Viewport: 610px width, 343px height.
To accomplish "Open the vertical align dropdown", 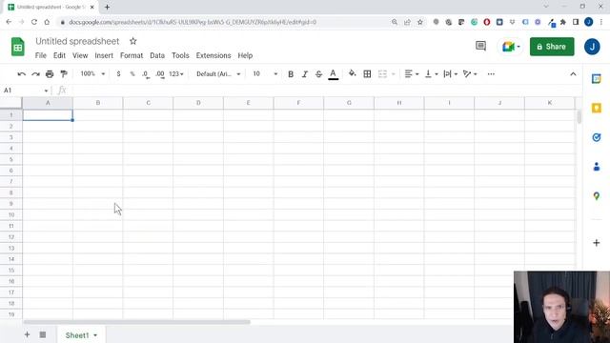I will [431, 74].
